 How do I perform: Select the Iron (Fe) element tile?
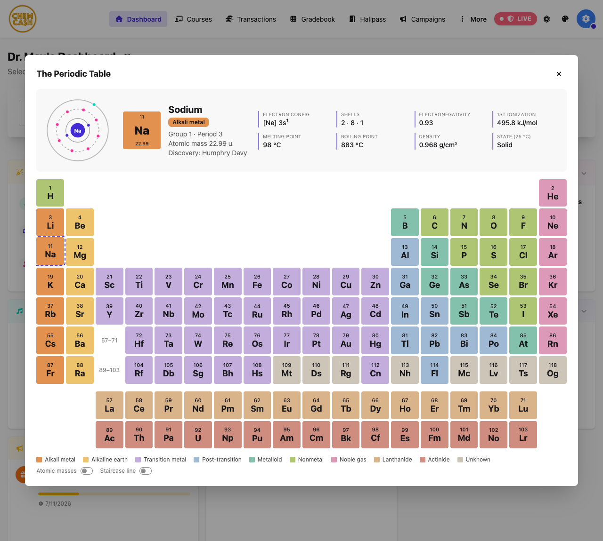tap(257, 281)
